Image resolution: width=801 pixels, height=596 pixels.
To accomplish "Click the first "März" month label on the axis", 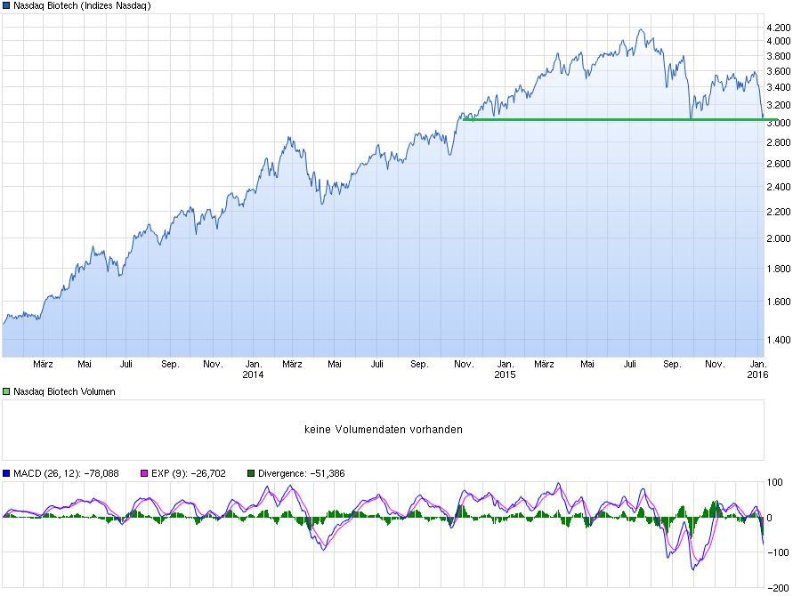I will [x=44, y=364].
